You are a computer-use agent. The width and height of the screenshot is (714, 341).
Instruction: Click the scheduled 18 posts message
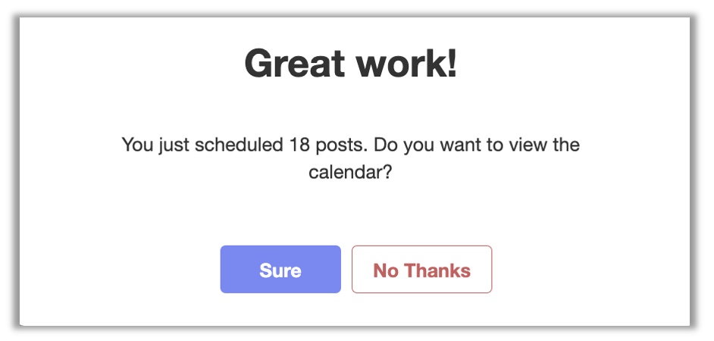tap(351, 158)
